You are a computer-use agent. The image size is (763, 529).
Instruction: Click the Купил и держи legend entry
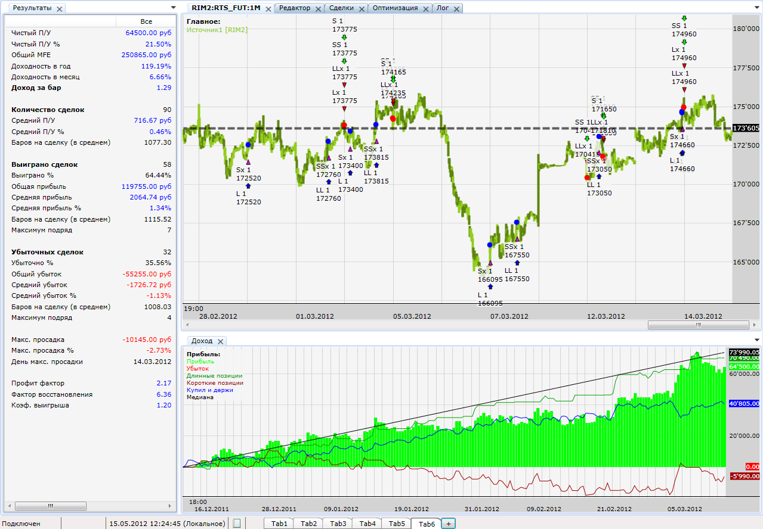tap(209, 390)
